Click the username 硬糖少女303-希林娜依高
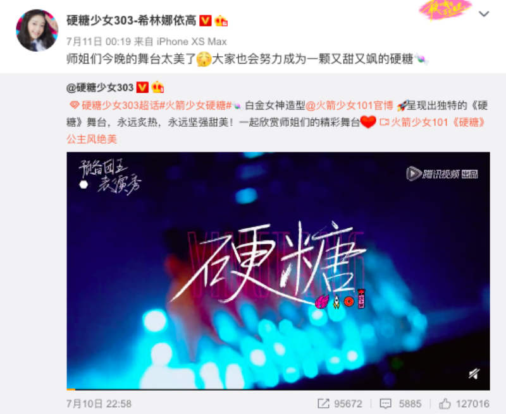Viewport: 506px width, 414px height. pyautogui.click(x=132, y=21)
